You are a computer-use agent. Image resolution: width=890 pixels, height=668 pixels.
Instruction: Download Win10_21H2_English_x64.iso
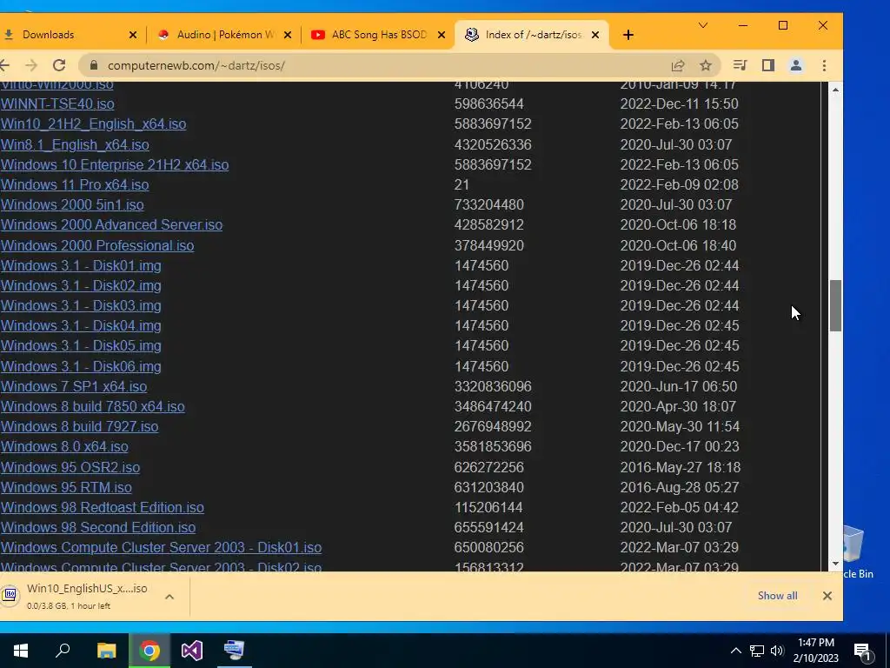(93, 124)
